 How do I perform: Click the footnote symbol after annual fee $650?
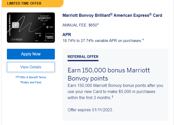[98, 24]
